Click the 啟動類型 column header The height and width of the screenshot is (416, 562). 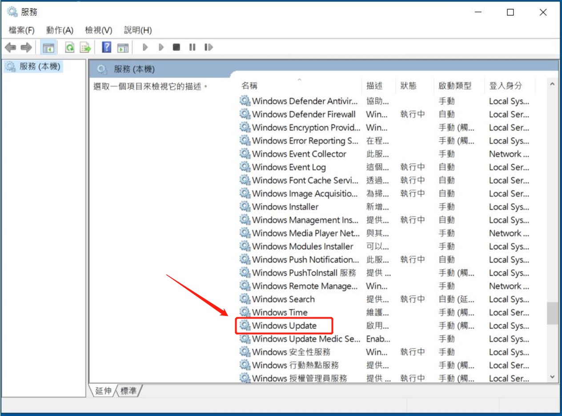tap(455, 85)
